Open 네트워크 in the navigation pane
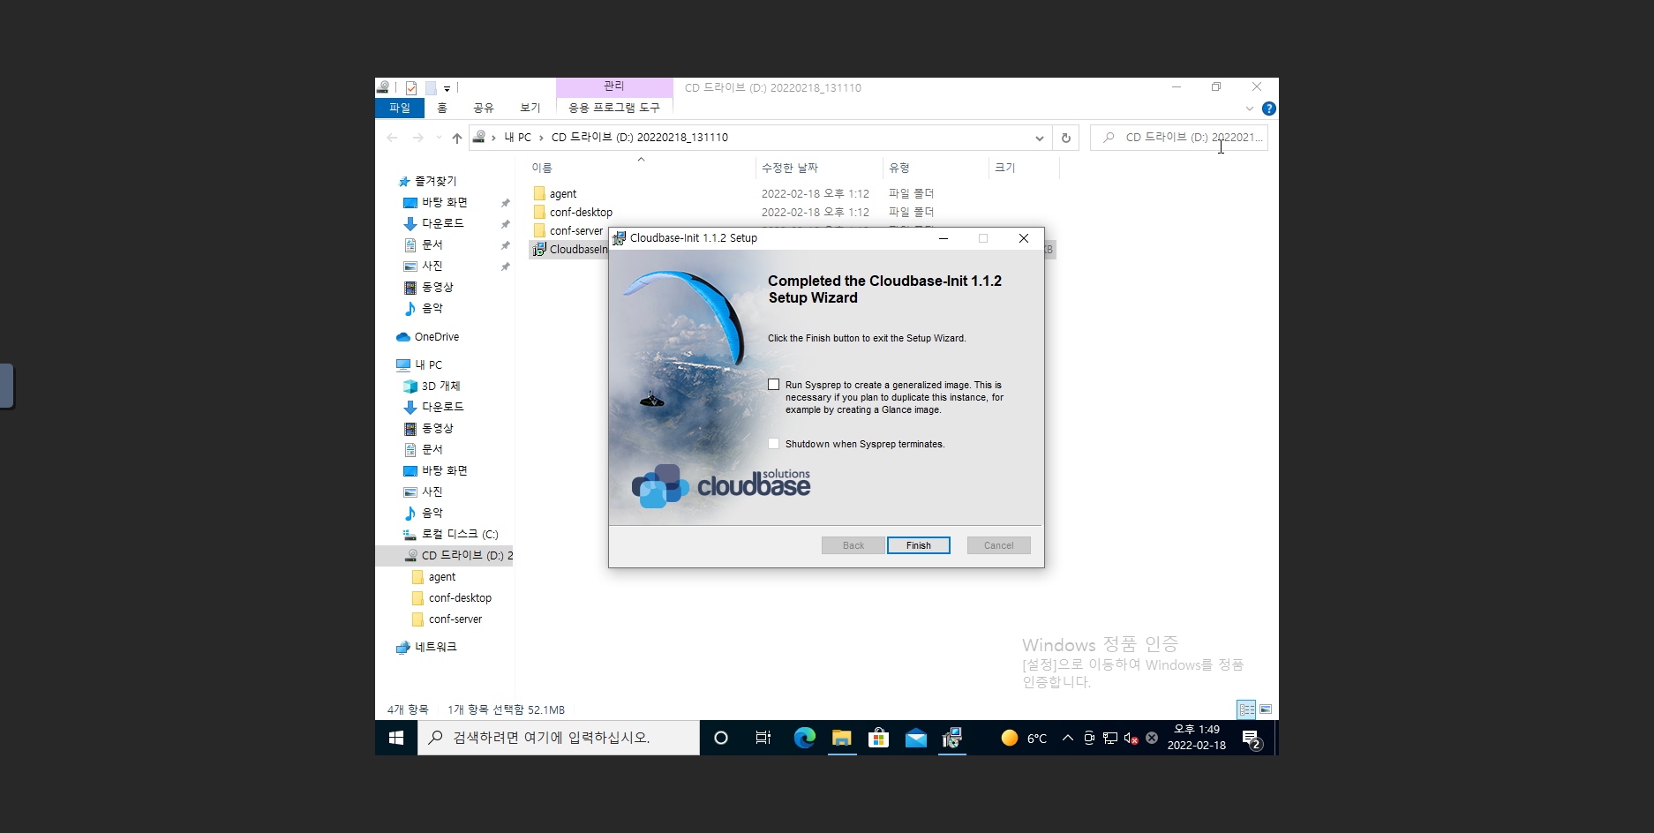1654x833 pixels. (436, 647)
